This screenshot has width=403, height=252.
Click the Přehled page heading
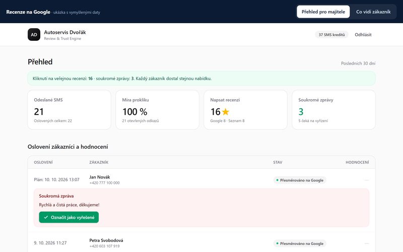[40, 61]
